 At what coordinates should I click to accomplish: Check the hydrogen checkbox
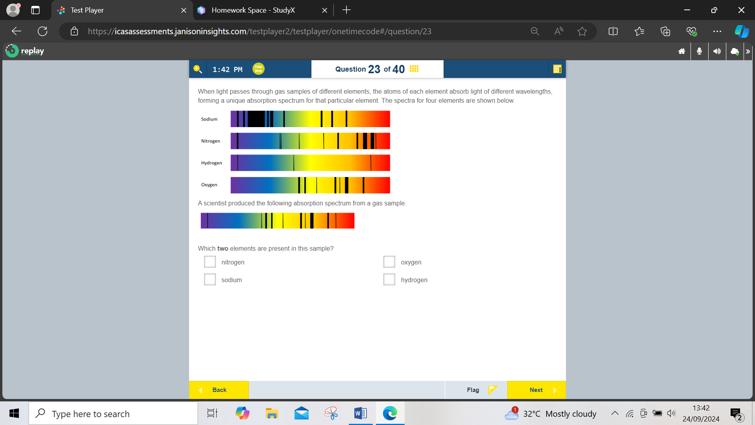389,279
